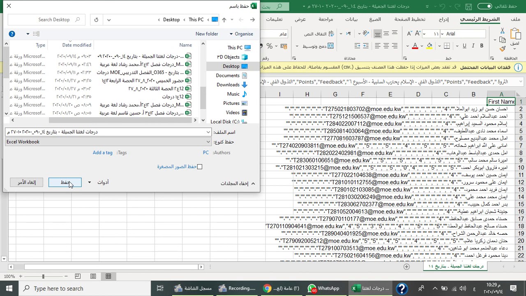
Task: Switch to the مراجعة Review tab
Action: [x=325, y=19]
